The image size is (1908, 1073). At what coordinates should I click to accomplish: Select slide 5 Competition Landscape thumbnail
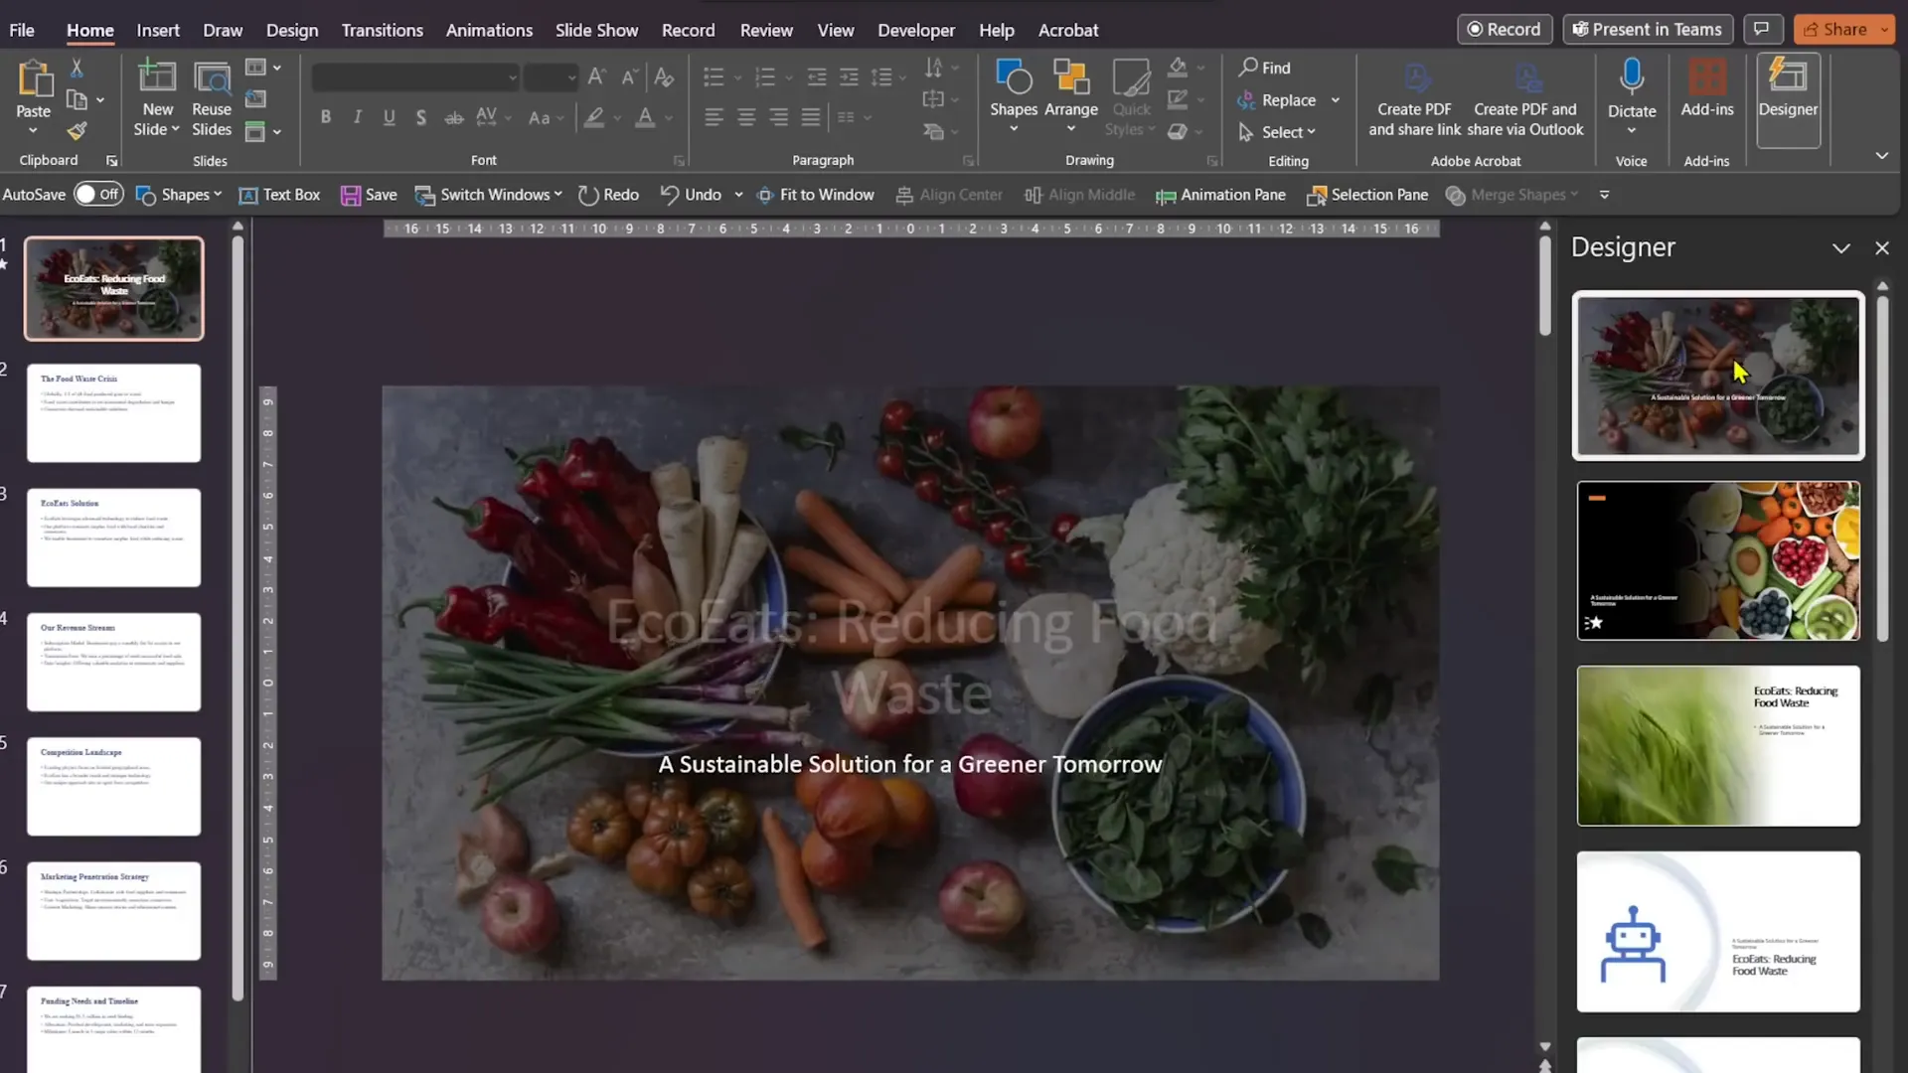click(x=113, y=786)
